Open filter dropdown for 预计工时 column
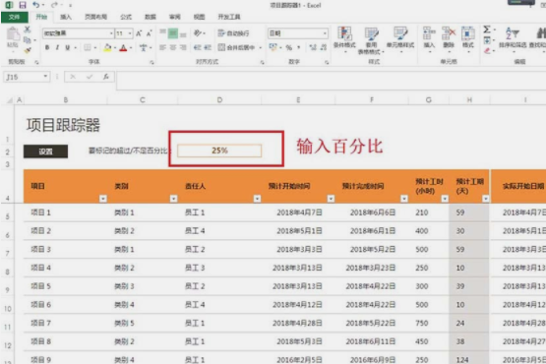 click(x=445, y=199)
